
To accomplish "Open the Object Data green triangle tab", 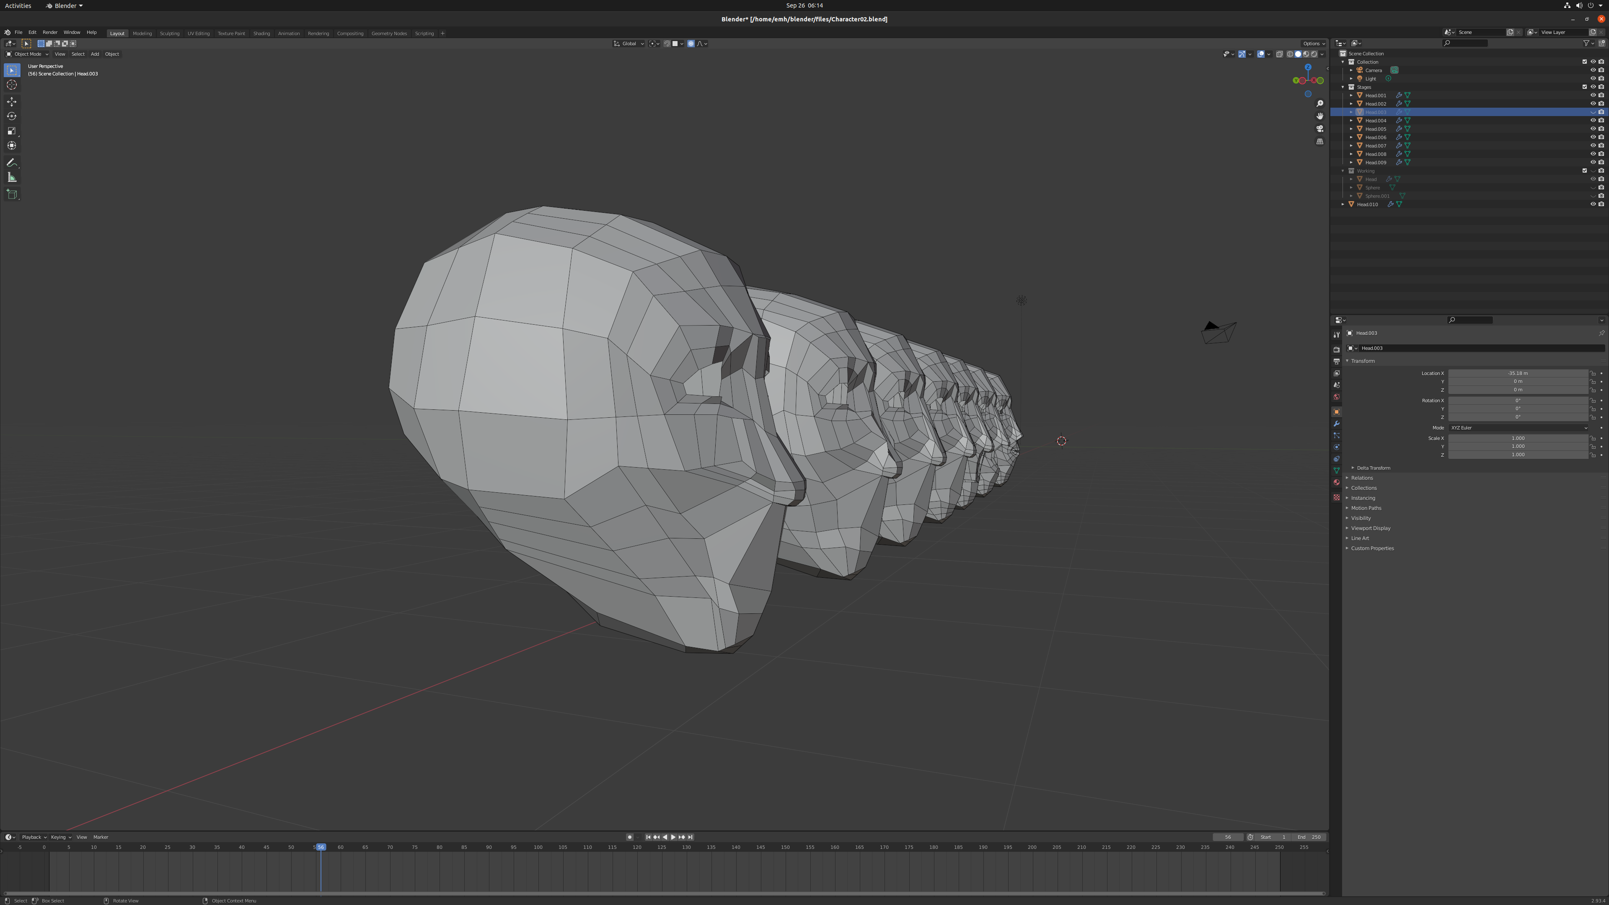I will [1337, 470].
